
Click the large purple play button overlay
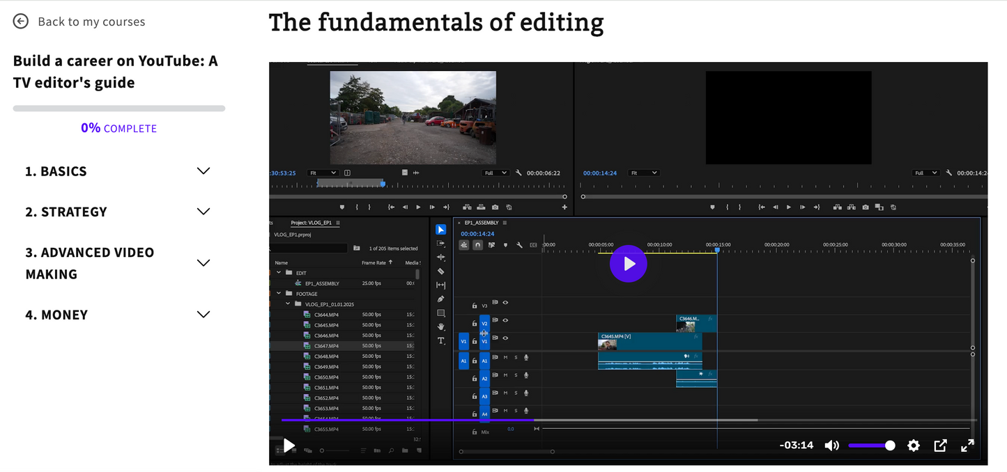click(x=628, y=264)
